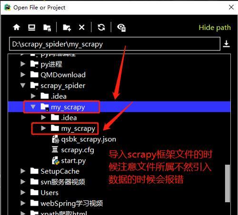Toggle Show Hidden Files and Directories icon
Viewport: 238px width, 215px height.
click(x=121, y=28)
